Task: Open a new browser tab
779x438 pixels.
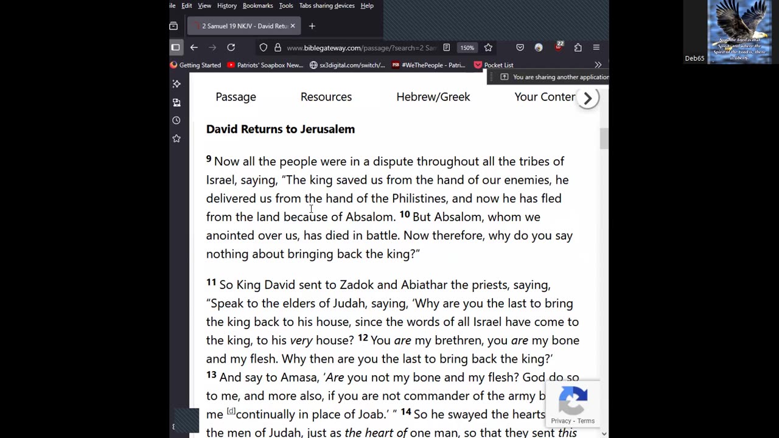Action: pyautogui.click(x=312, y=26)
